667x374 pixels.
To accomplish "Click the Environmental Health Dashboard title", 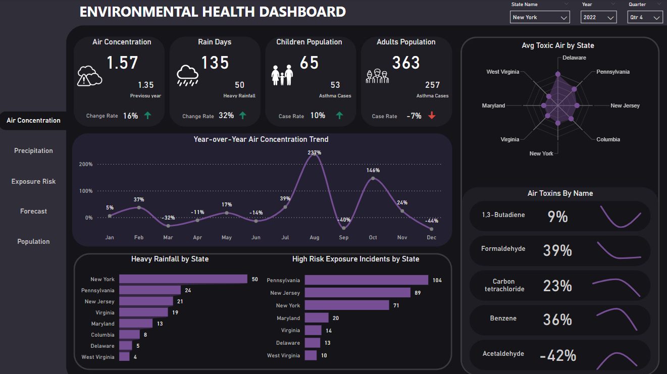I will pyautogui.click(x=213, y=12).
